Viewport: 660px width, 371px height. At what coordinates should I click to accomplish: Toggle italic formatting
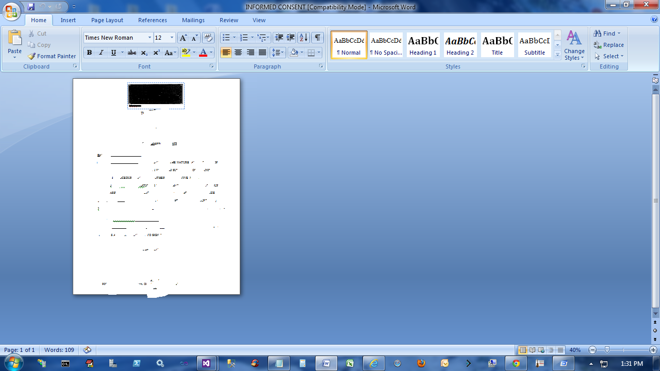(x=101, y=53)
